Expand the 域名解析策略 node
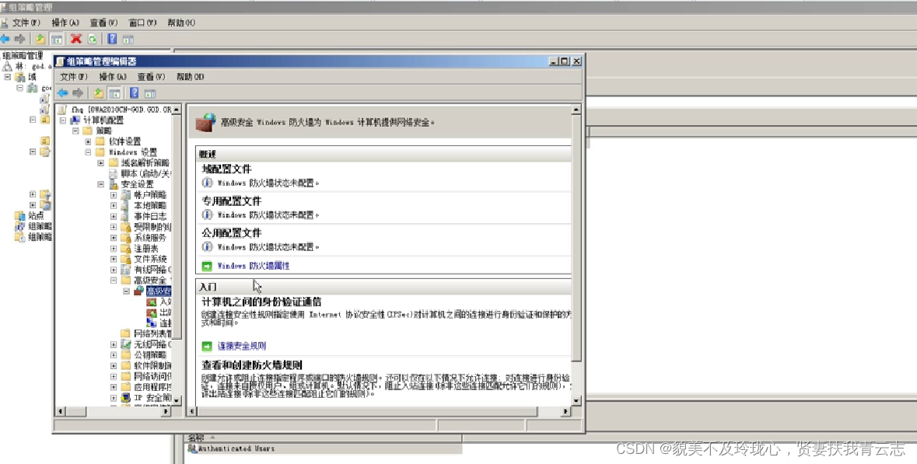The image size is (917, 464). pos(100,163)
